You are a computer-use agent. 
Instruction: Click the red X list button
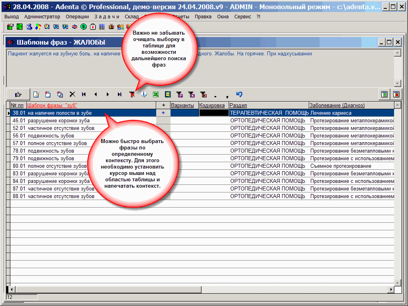pos(396,94)
